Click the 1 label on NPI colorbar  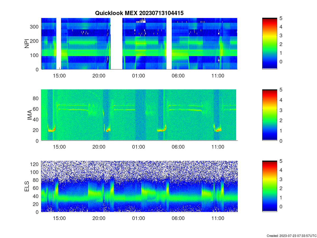point(281,53)
